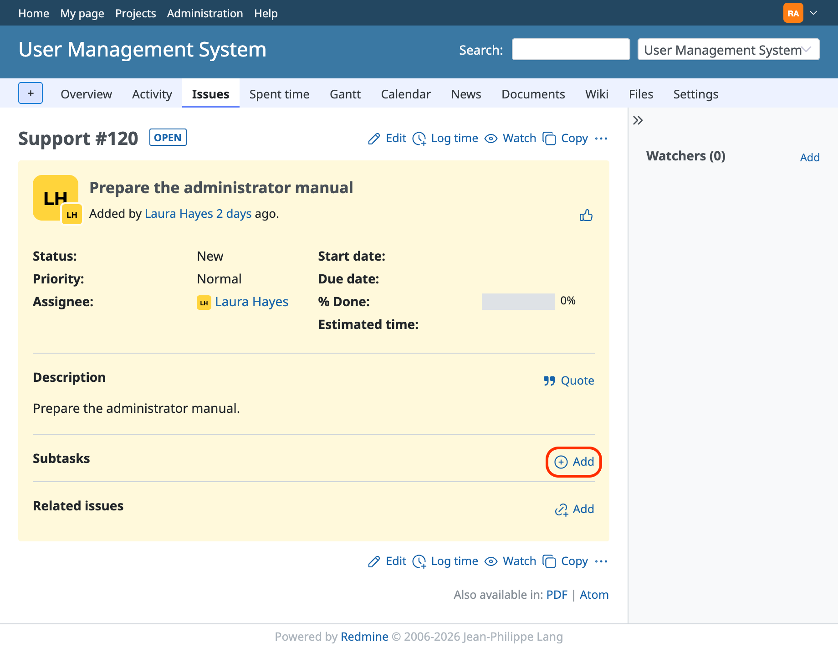838x648 pixels.
Task: Click the thumbs-up like icon
Action: 586,215
